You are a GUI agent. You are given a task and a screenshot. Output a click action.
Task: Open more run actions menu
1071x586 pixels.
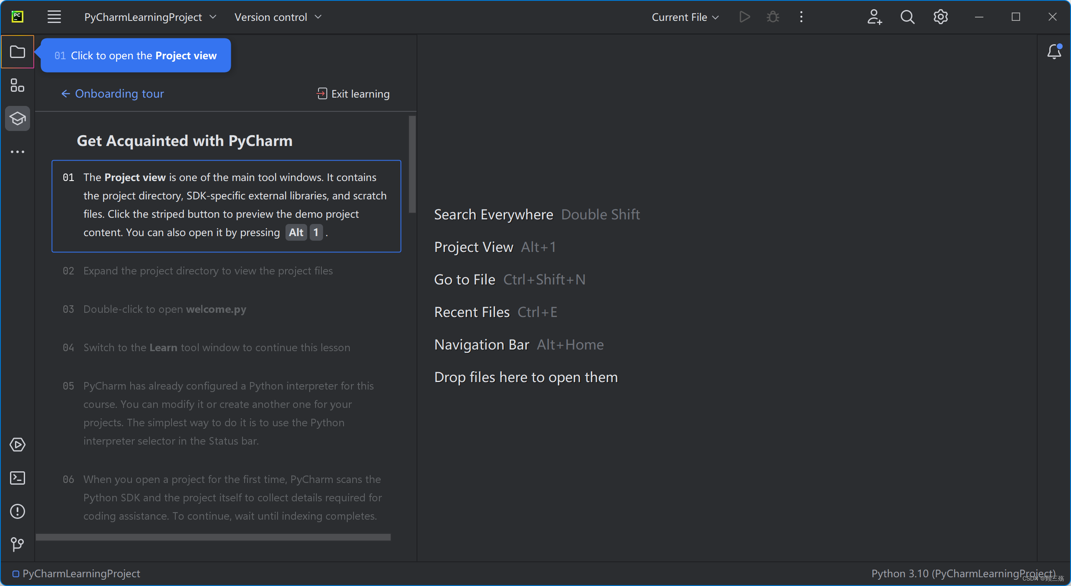(x=801, y=17)
